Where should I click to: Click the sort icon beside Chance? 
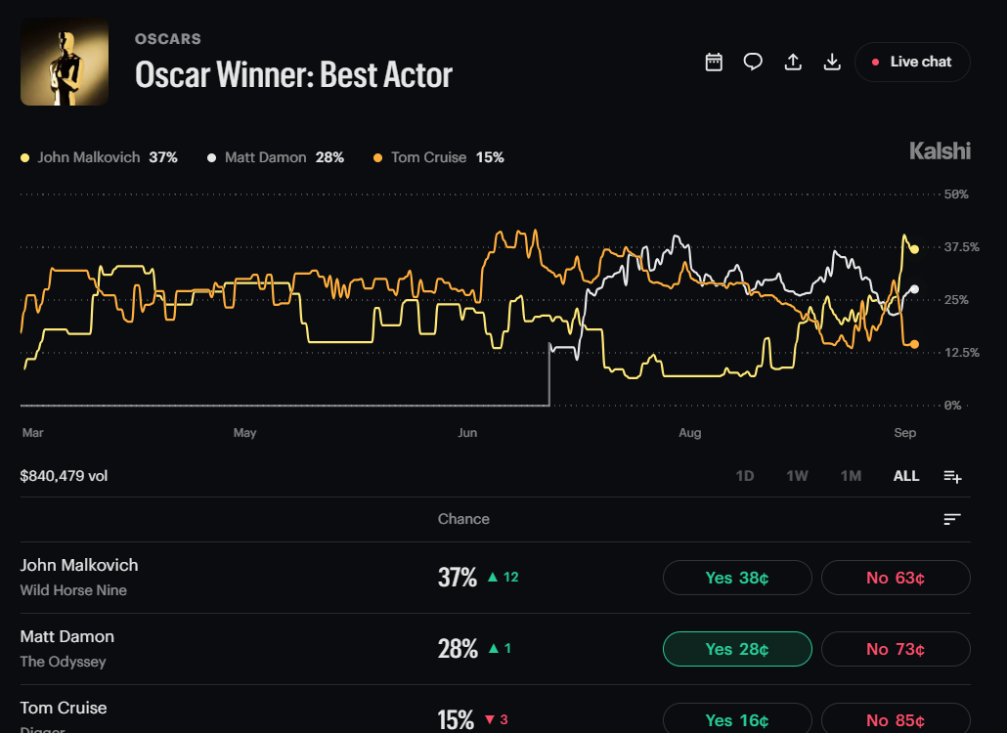point(952,519)
